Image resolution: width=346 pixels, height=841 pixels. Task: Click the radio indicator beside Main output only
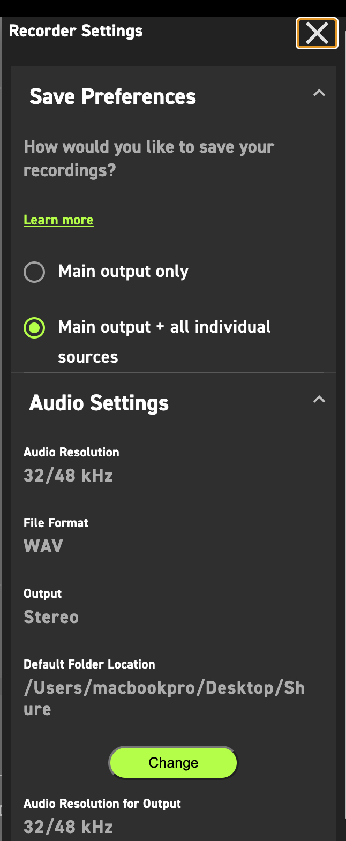click(34, 272)
